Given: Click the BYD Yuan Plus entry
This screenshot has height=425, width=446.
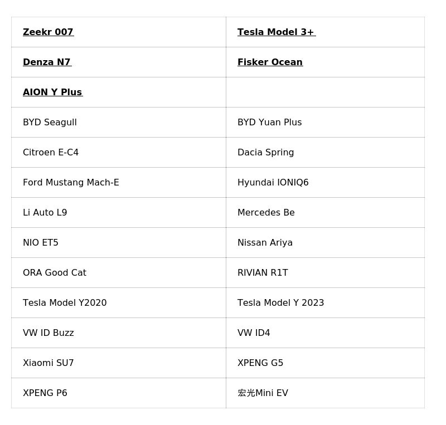Looking at the screenshot, I should click(269, 123).
